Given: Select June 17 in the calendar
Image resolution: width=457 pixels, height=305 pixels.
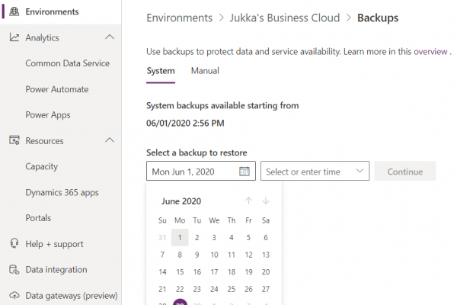Looking at the screenshot, I should [214, 272].
